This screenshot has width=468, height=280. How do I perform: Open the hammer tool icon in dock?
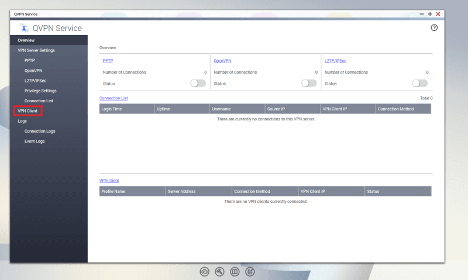coord(220,271)
